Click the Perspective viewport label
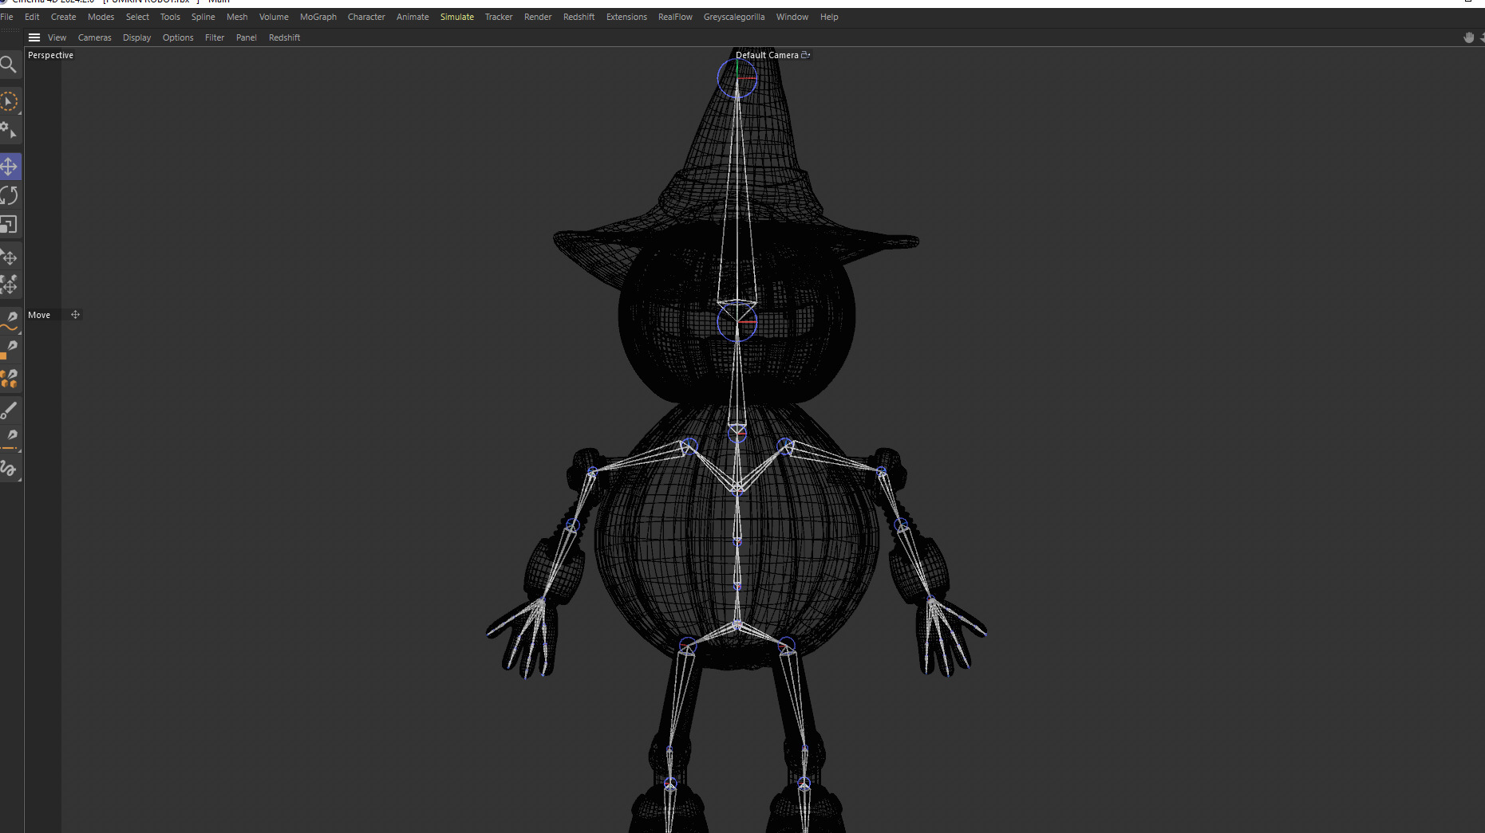1485x833 pixels. (50, 55)
